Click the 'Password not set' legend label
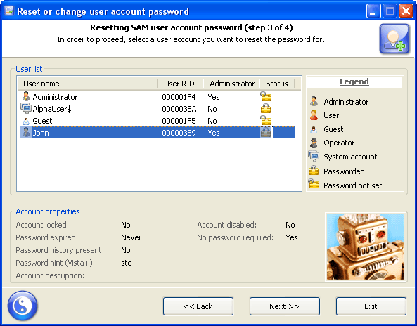 pyautogui.click(x=352, y=185)
